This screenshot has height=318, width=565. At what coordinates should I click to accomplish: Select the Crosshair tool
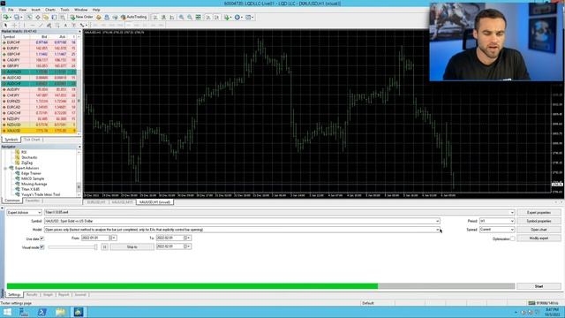point(14,26)
